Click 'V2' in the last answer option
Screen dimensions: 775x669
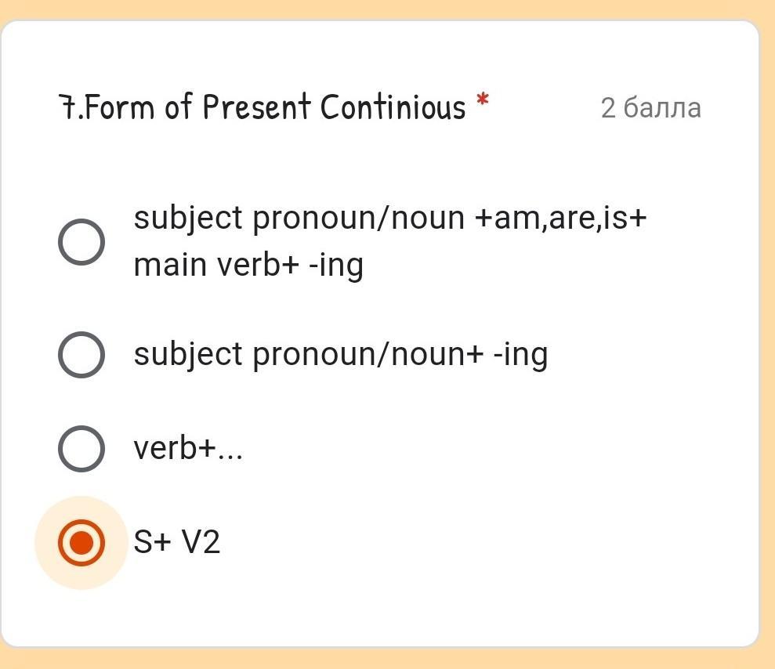[201, 542]
